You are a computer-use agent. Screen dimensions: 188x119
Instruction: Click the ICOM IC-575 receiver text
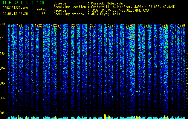(120, 10)
